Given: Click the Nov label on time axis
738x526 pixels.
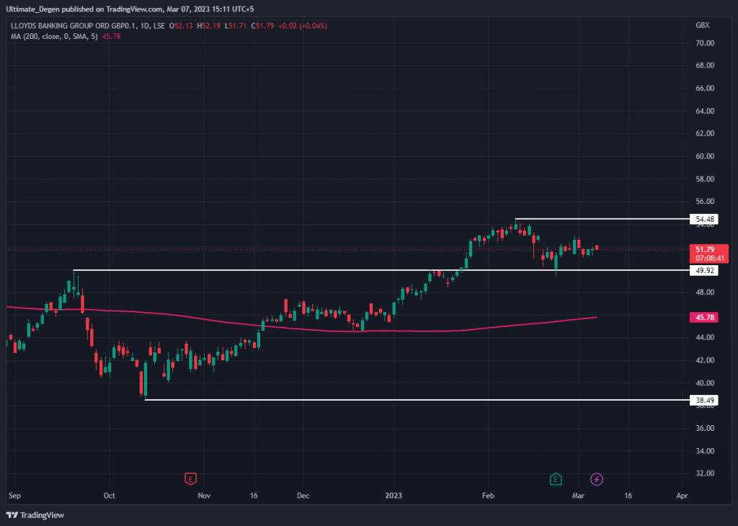Looking at the screenshot, I should 204,496.
